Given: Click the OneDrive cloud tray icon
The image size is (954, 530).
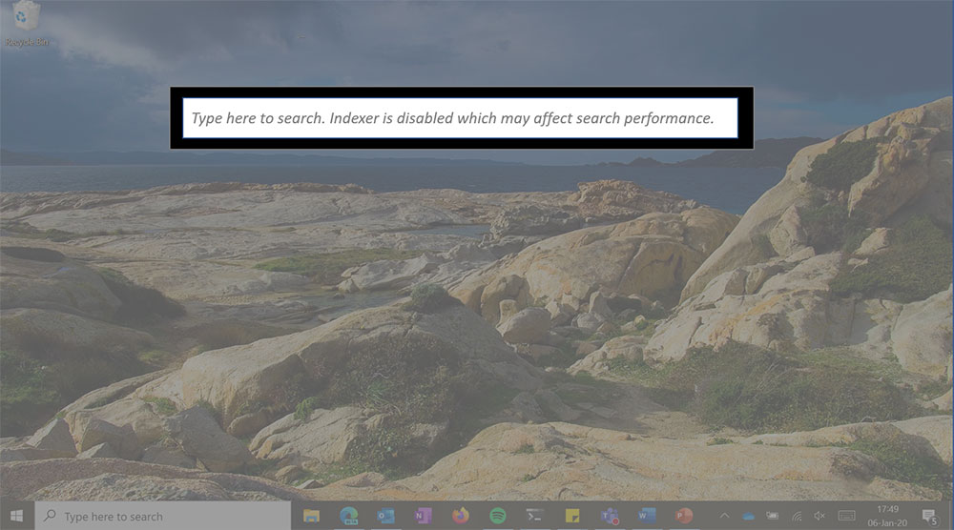Looking at the screenshot, I should click(x=748, y=516).
